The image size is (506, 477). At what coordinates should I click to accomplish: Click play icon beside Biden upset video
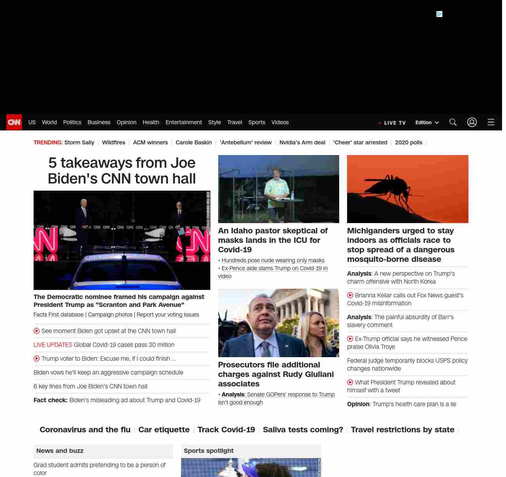click(x=37, y=331)
